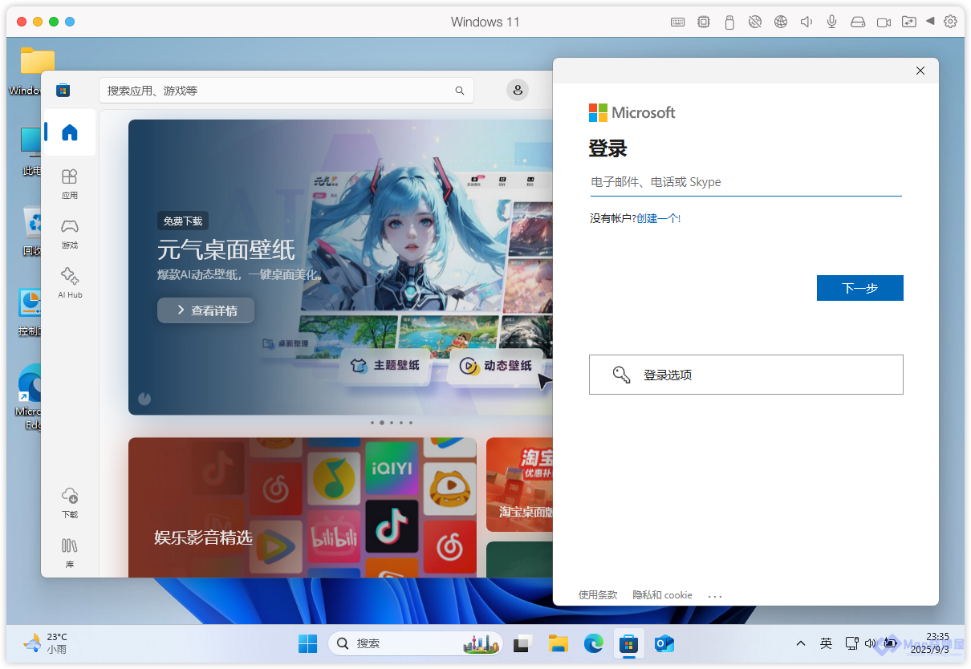Open the weather widget showing 23°C
The image size is (971, 669).
(47, 643)
